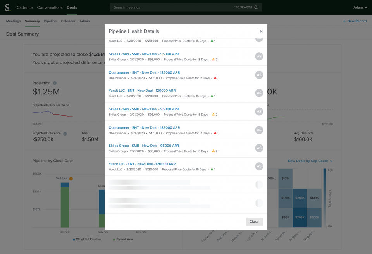Screen dimensions: 372x254
Task: Click the $263K heatmap cell
Action: point(300,198)
